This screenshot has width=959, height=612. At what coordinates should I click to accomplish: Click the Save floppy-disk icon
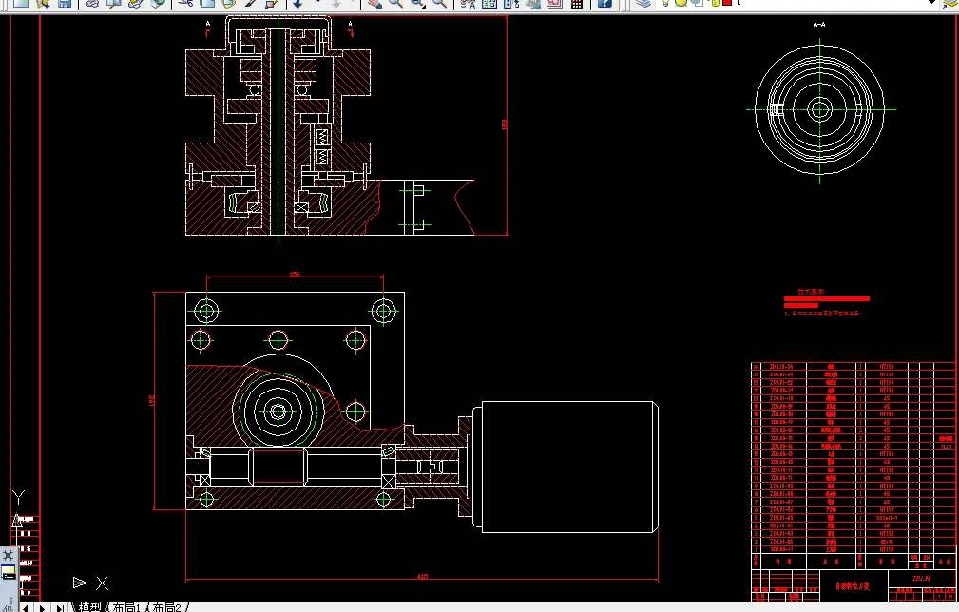[65, 3]
